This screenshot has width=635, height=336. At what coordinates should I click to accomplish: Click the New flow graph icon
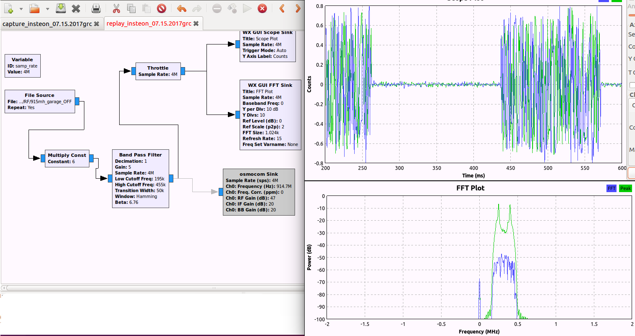click(8, 8)
